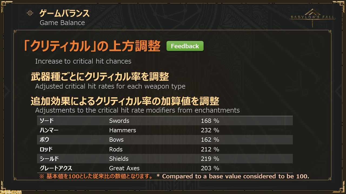Click the 203 % value for Great Axes
346x194 pixels.
[210, 168]
